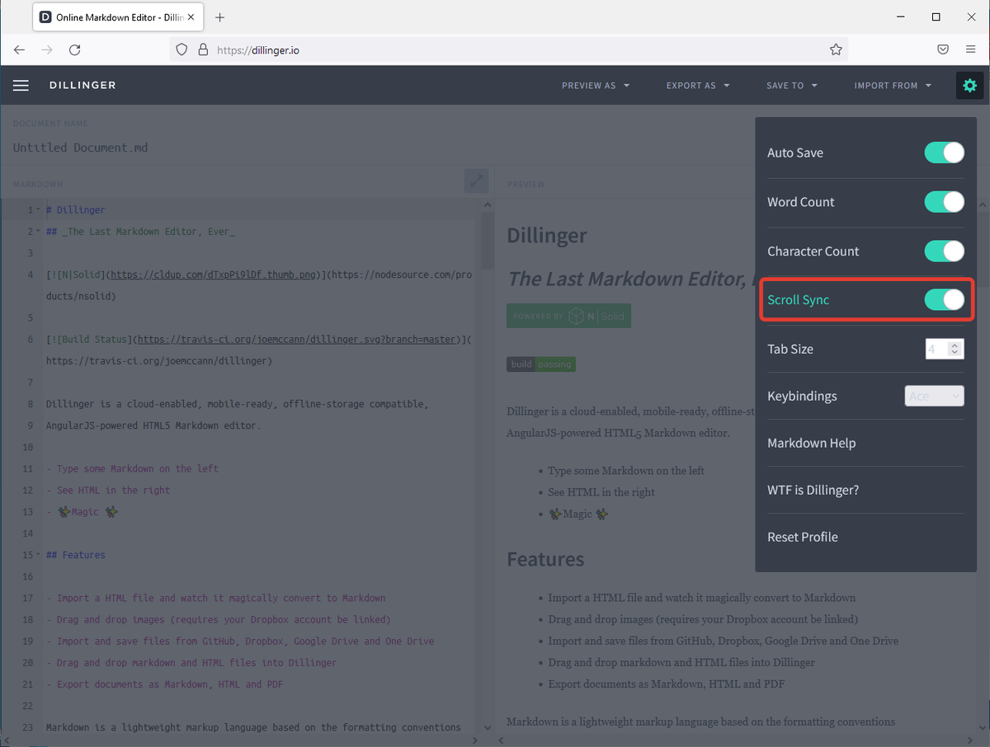Open the hamburger sidebar menu

(21, 86)
